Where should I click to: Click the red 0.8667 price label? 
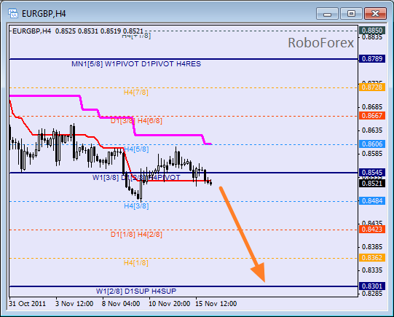tap(372, 116)
